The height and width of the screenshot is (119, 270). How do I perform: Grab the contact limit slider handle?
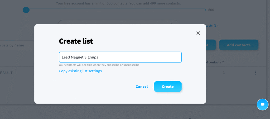point(26,10)
